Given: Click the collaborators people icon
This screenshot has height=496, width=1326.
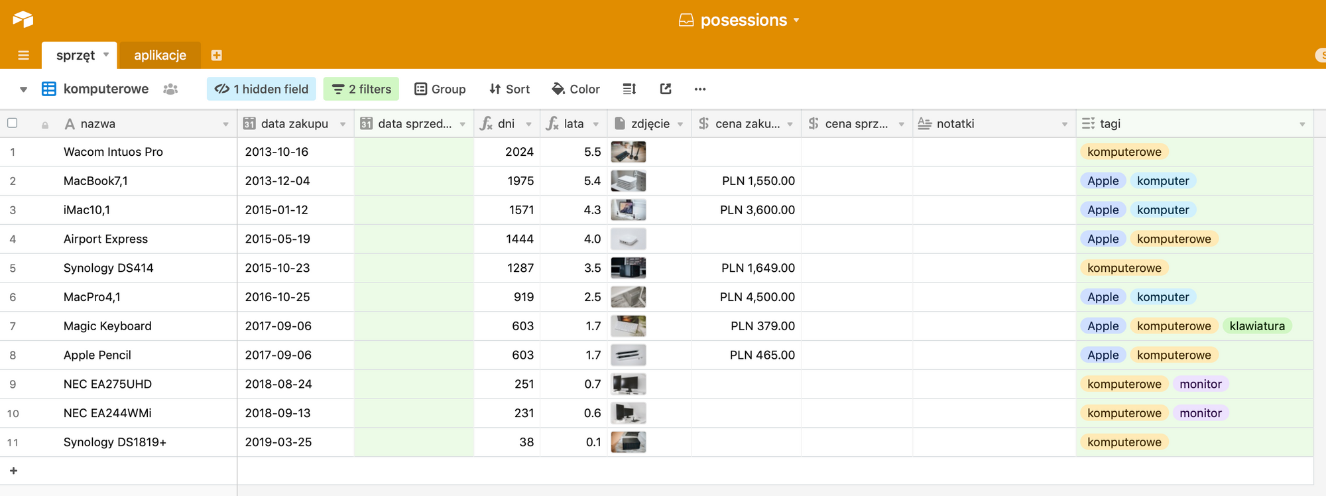Looking at the screenshot, I should click(170, 89).
